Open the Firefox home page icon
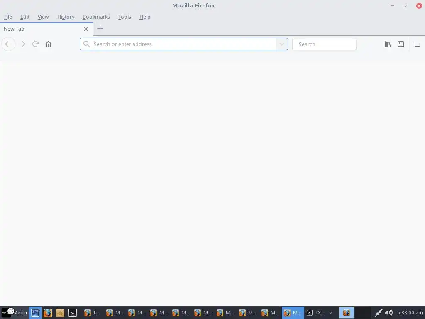Viewport: 425px width, 319px height. [x=49, y=44]
